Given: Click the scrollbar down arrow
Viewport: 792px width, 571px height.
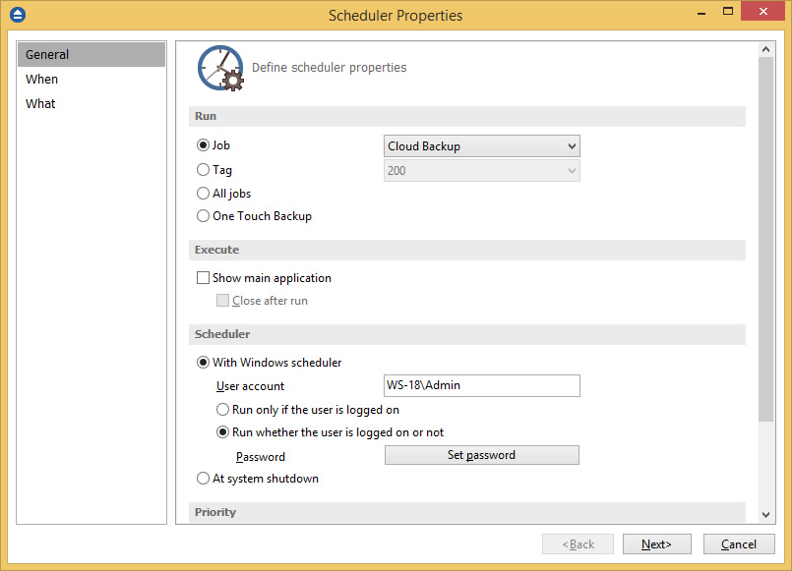Looking at the screenshot, I should point(765,516).
